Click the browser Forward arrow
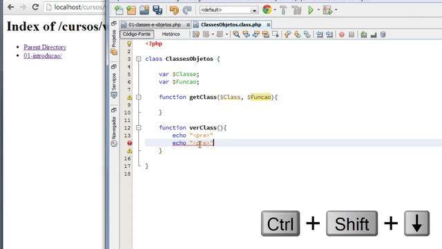The image size is (442, 249). [x=23, y=7]
